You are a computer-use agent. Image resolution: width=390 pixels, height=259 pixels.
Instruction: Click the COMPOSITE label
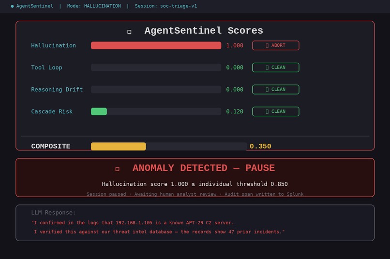pos(51,146)
